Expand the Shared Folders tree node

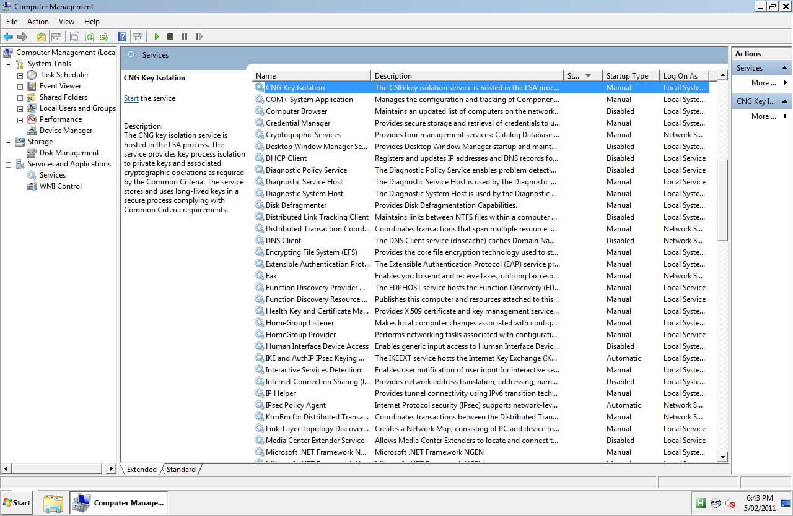coord(20,97)
